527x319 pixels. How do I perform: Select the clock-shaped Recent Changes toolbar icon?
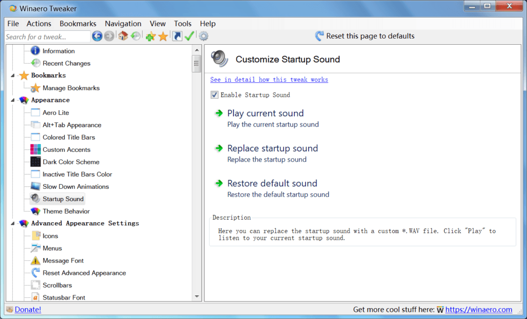[x=135, y=36]
